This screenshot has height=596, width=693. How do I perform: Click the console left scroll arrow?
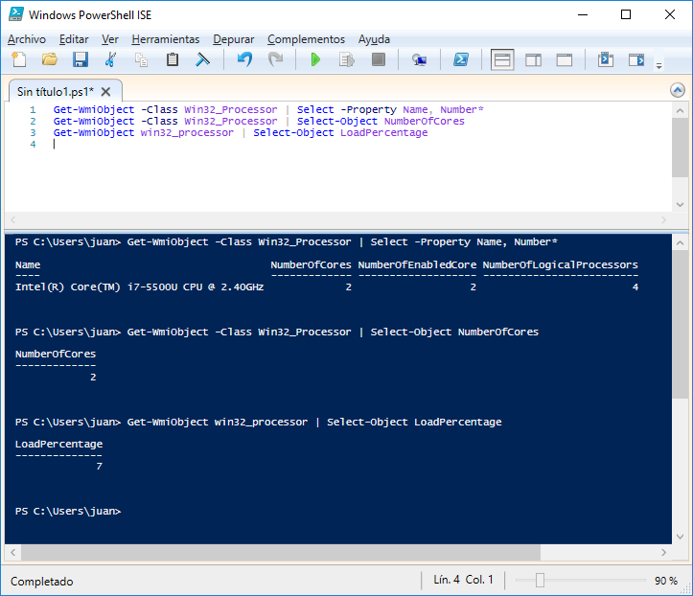click(x=12, y=552)
